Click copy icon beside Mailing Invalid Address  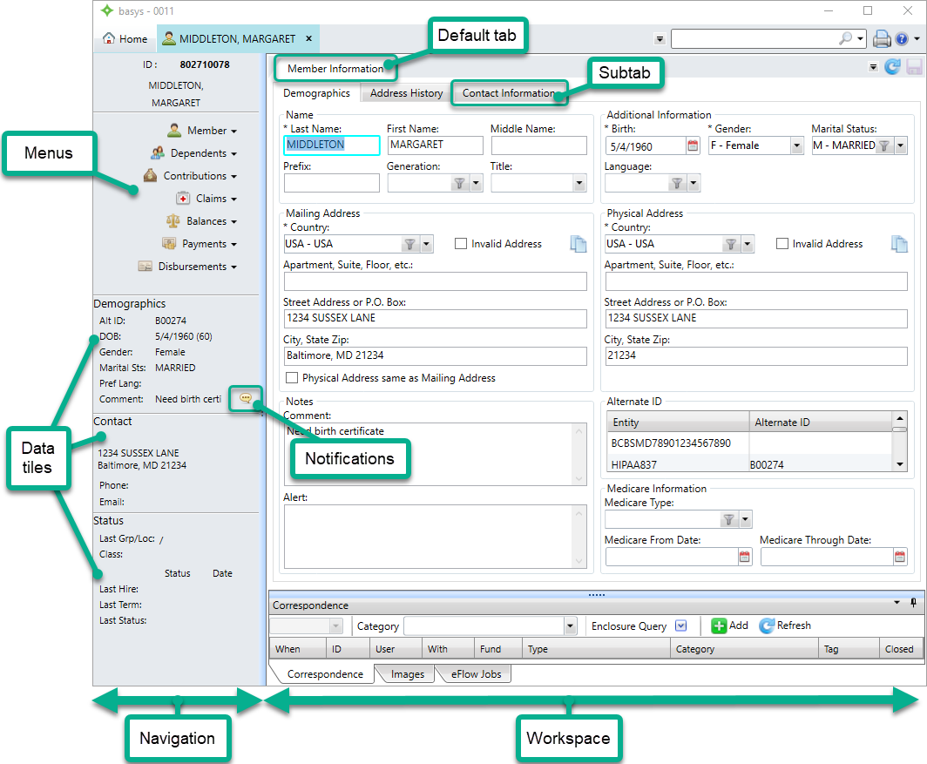click(579, 244)
